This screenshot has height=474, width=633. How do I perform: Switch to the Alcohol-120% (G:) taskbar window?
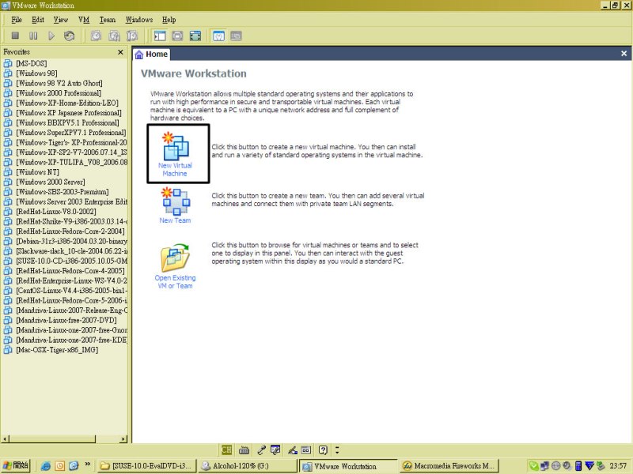[x=248, y=465]
